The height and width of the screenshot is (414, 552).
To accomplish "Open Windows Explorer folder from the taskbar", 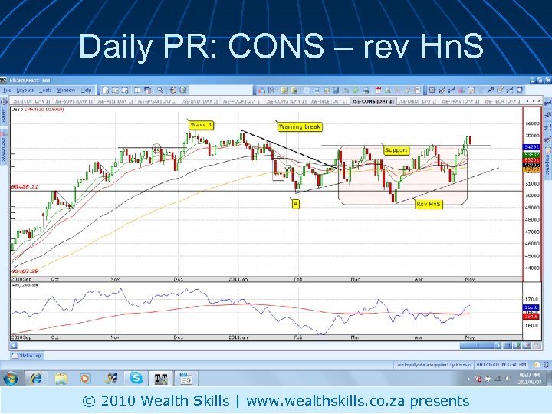I will [x=61, y=379].
